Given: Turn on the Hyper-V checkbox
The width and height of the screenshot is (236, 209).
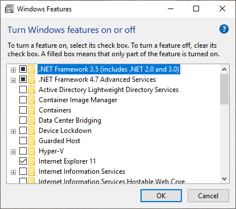Looking at the screenshot, I should 23,151.
